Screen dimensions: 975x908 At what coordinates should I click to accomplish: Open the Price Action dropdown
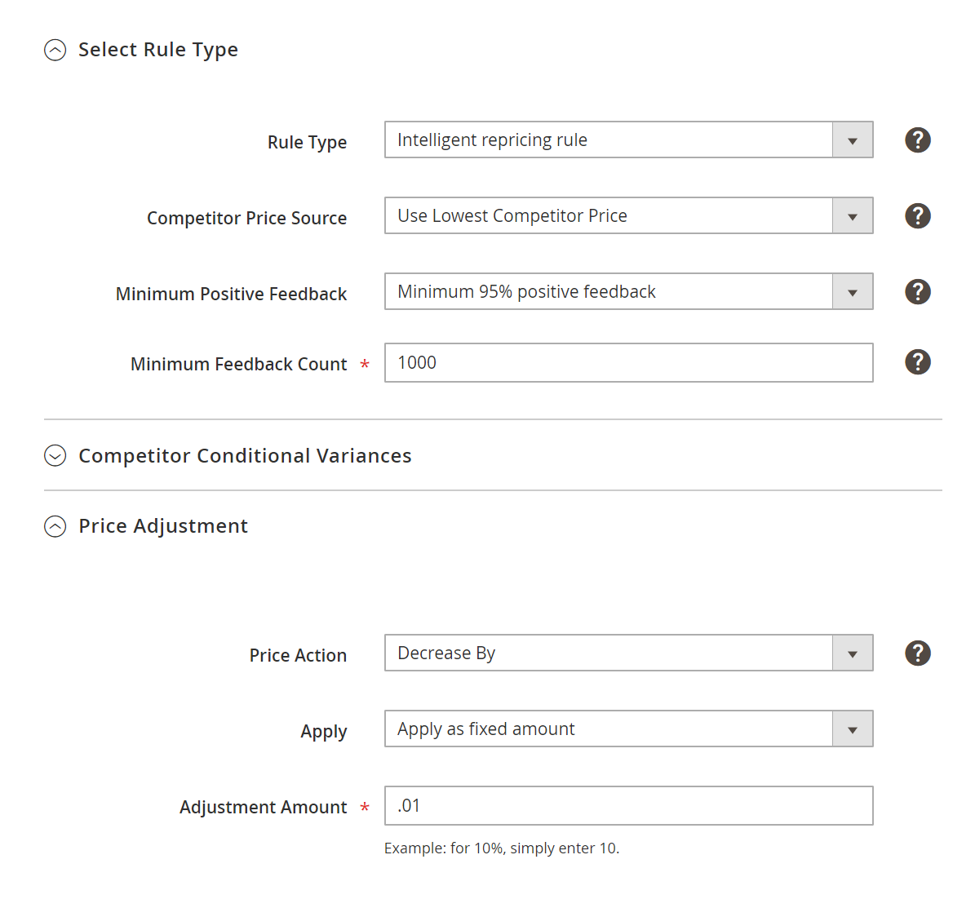click(x=629, y=653)
